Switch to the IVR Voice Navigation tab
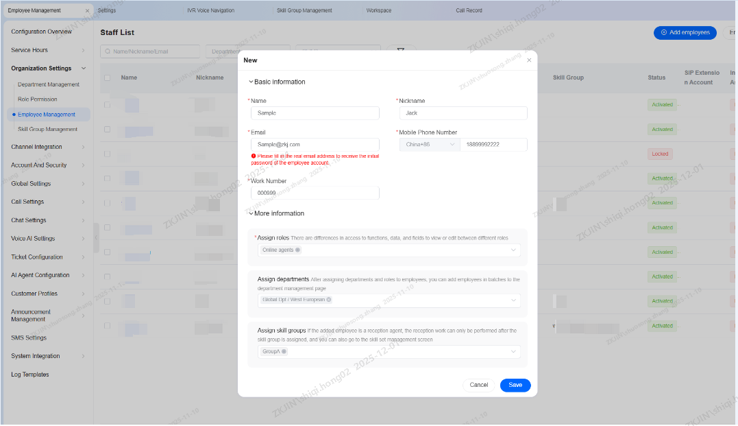Image resolution: width=738 pixels, height=426 pixels. point(210,11)
